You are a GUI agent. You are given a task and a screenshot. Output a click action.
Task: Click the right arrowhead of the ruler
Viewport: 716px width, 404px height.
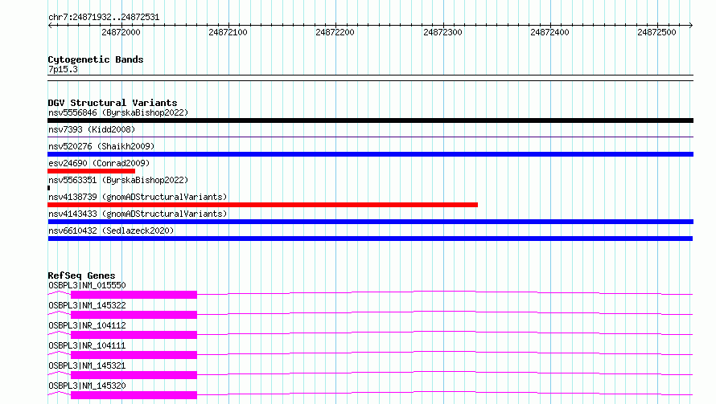(691, 26)
